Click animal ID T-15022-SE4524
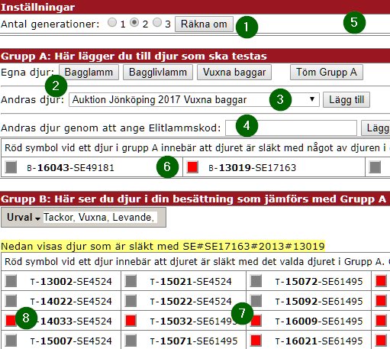The width and height of the screenshot is (390, 349). 191,302
